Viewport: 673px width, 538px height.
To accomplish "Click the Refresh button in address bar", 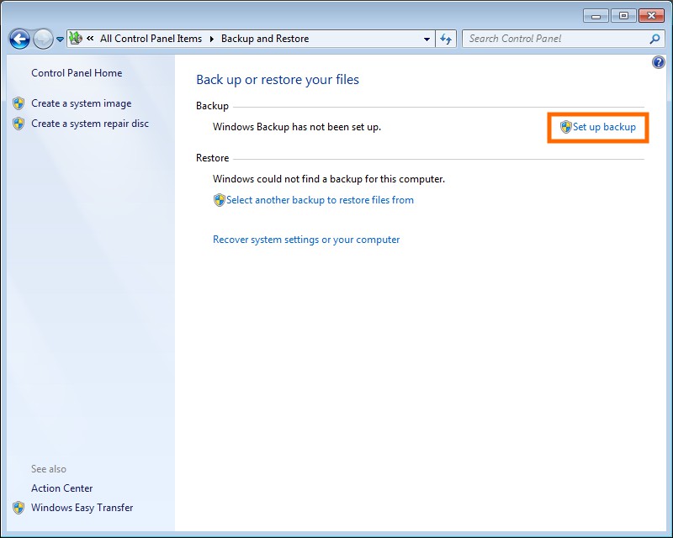I will (446, 39).
